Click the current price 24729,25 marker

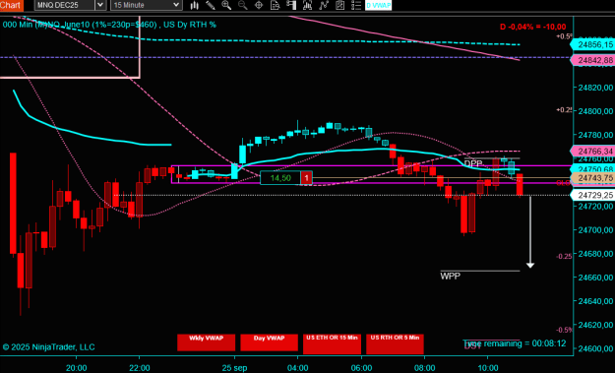tap(593, 195)
